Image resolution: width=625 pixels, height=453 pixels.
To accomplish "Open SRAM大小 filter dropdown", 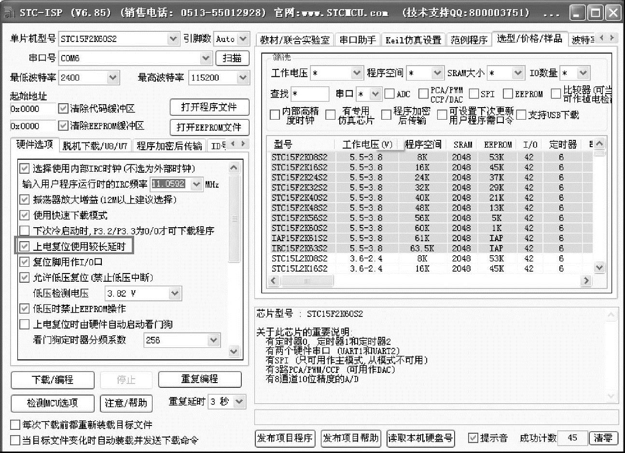I will (x=518, y=73).
